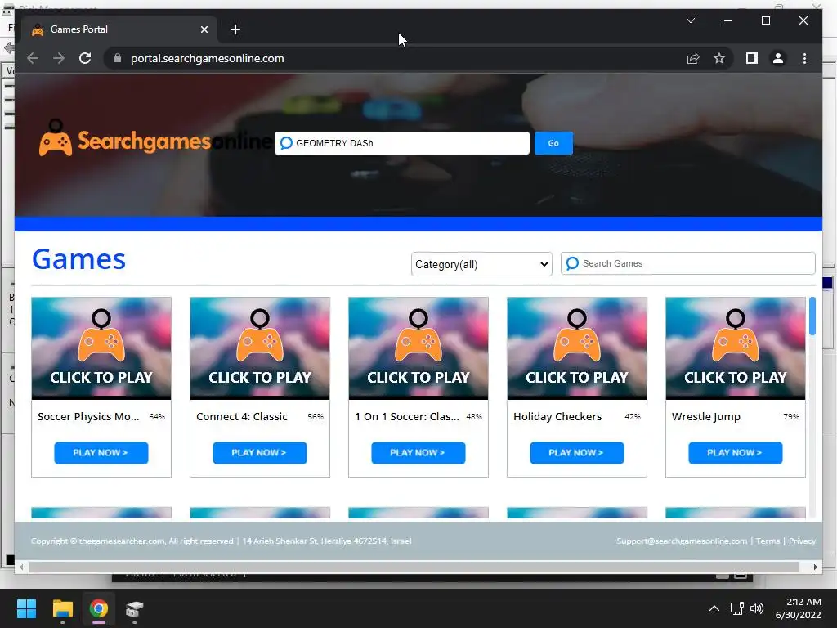Open Wrestle Jump thumbnail
The height and width of the screenshot is (628, 837).
point(736,348)
